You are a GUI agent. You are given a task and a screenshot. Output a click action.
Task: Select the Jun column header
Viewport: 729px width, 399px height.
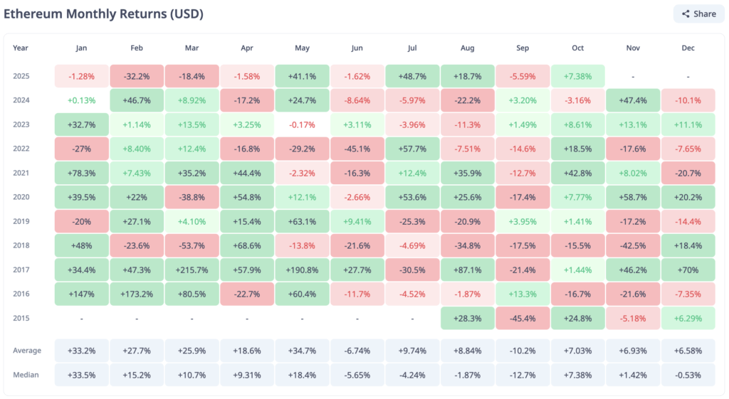pyautogui.click(x=357, y=48)
